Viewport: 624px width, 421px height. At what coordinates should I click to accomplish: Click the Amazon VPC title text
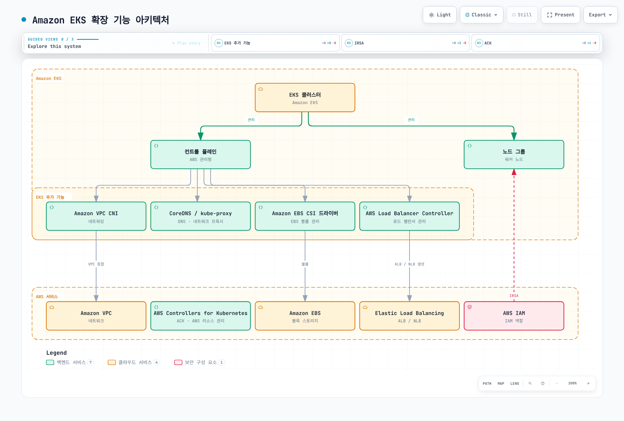(96, 313)
